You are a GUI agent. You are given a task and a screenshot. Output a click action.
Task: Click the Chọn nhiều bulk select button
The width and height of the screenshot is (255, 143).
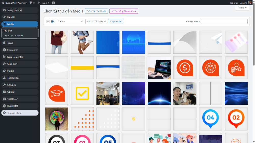(116, 21)
